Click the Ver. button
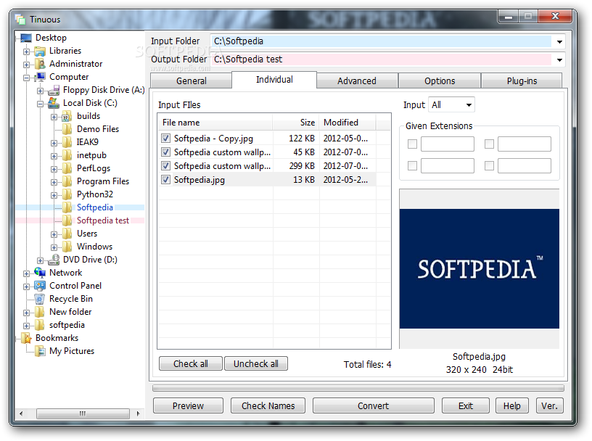 tap(549, 406)
